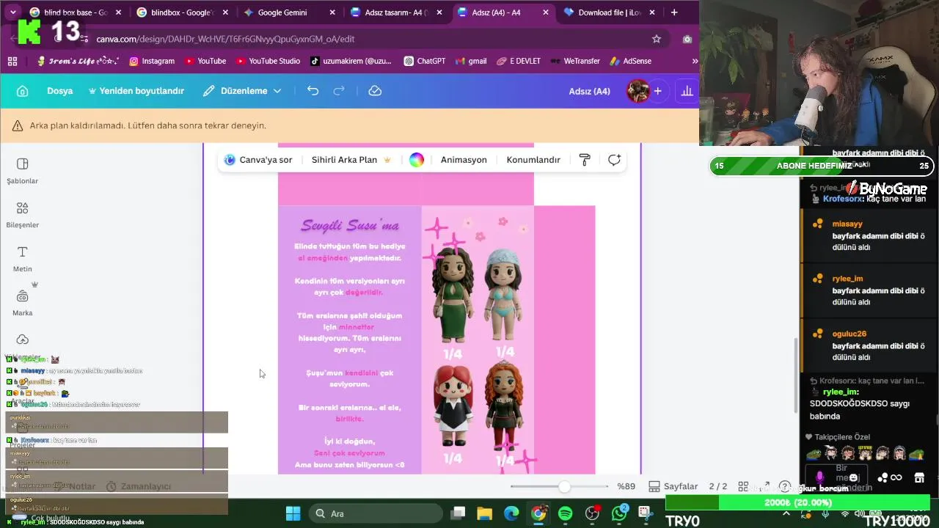Open the Sayfalar pages view
939x528 pixels.
click(x=673, y=486)
